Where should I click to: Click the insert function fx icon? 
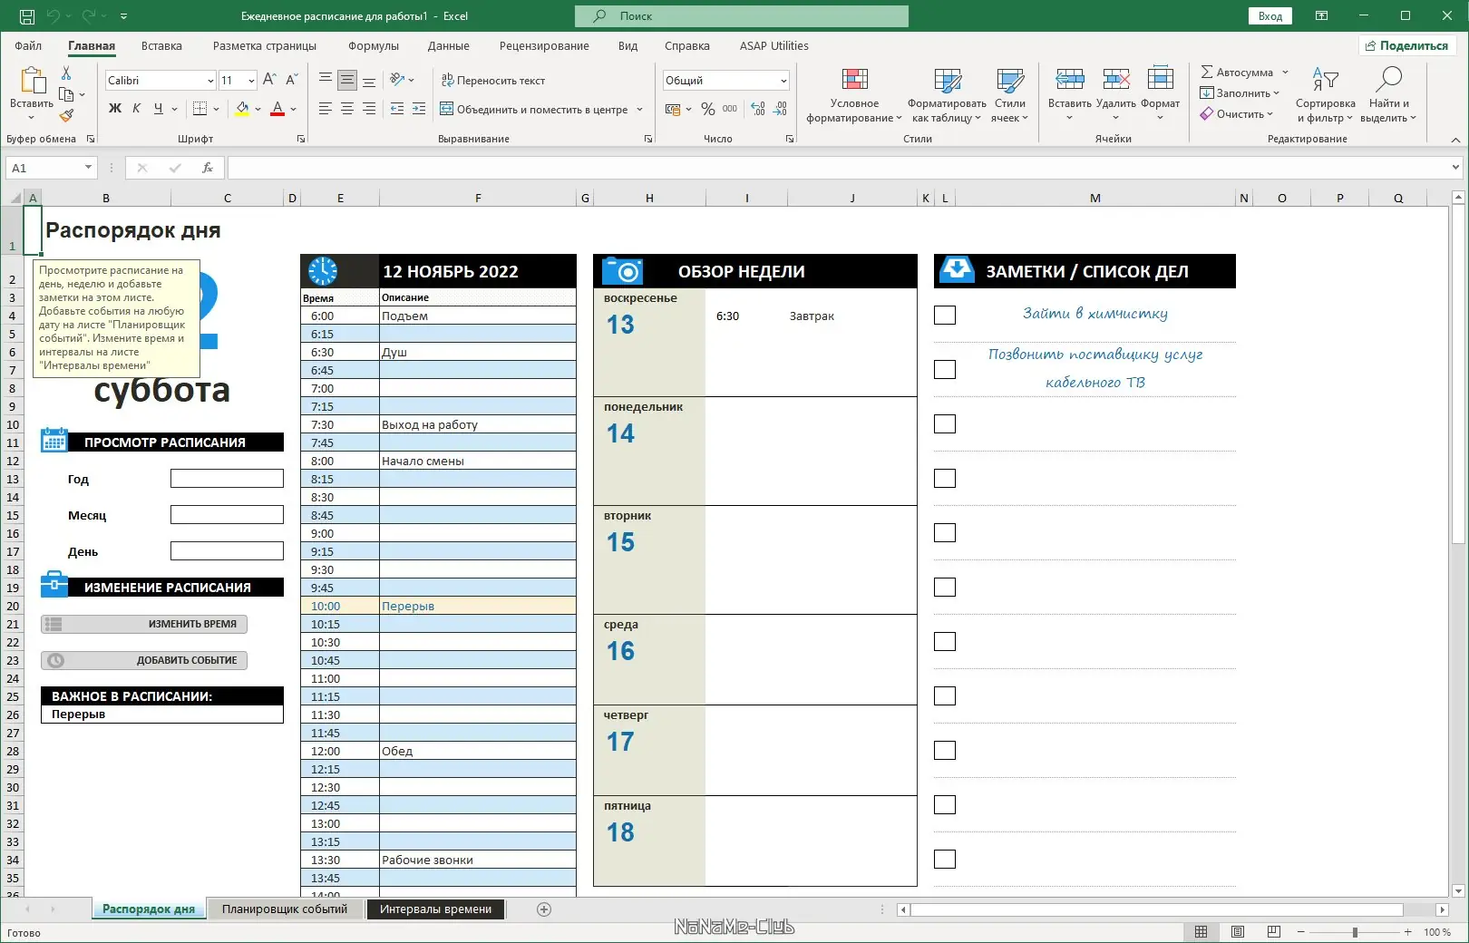point(208,168)
